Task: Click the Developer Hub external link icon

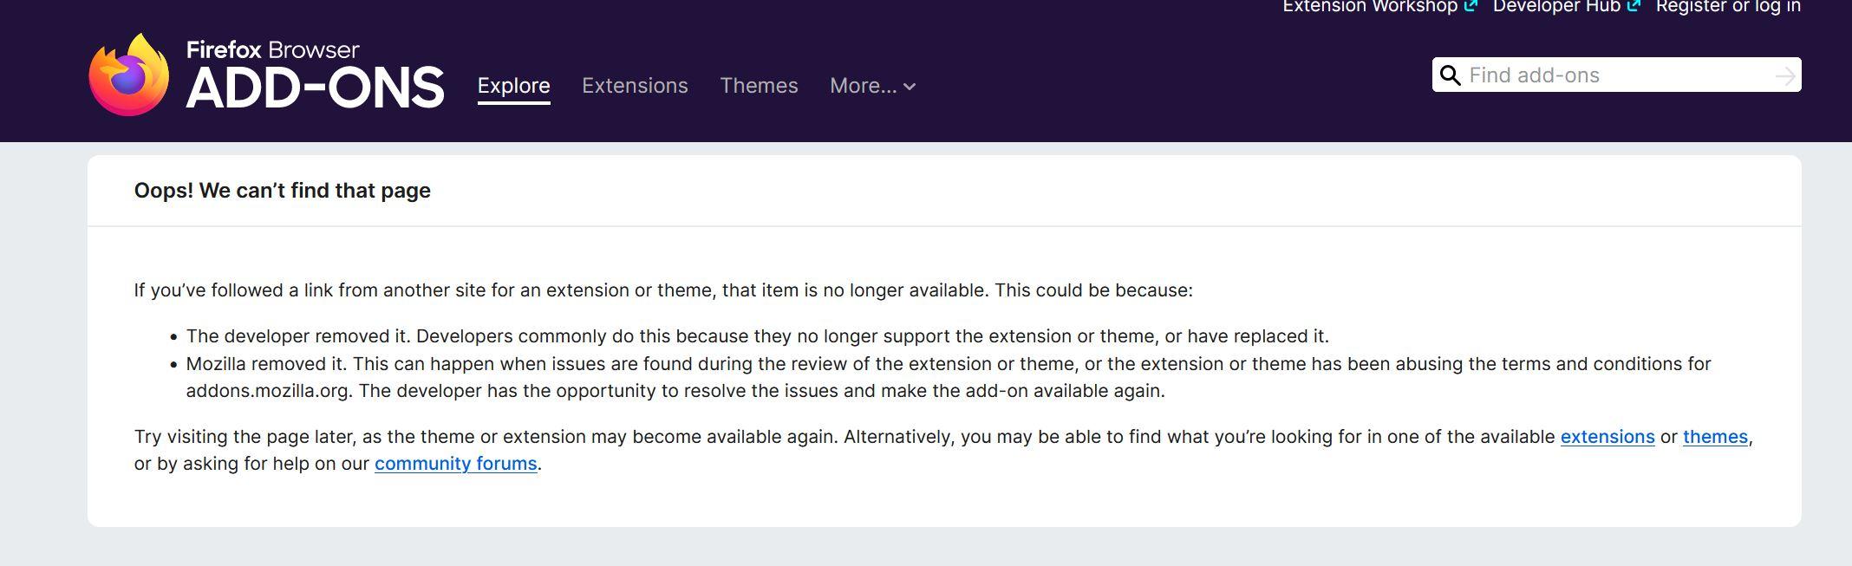Action: pyautogui.click(x=1634, y=6)
